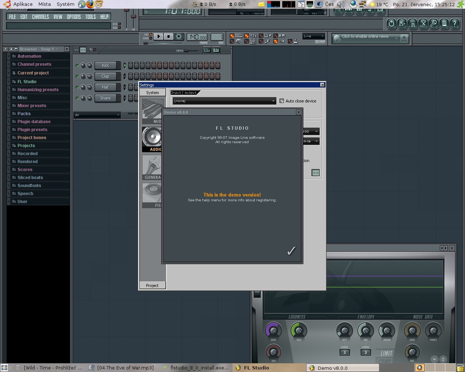Viewport: 465px width, 372px height.
Task: Confirm the Demo dialog with checkmark
Action: point(291,251)
